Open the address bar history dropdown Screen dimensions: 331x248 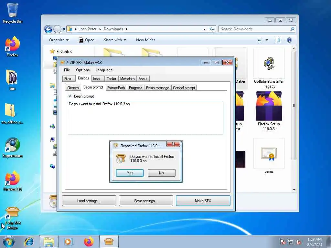pos(205,29)
